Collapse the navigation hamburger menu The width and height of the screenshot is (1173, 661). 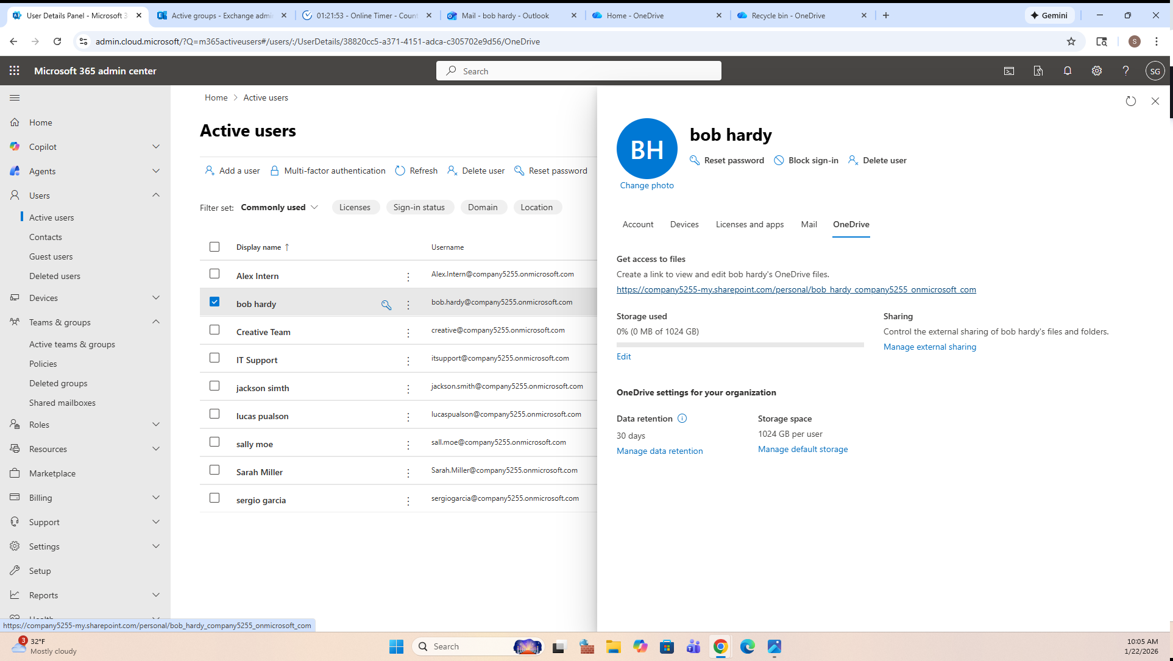pyautogui.click(x=15, y=97)
